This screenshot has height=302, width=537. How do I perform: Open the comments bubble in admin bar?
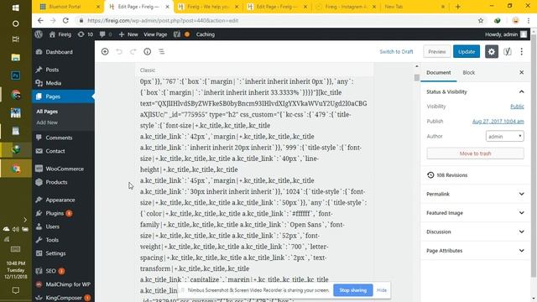(x=106, y=34)
